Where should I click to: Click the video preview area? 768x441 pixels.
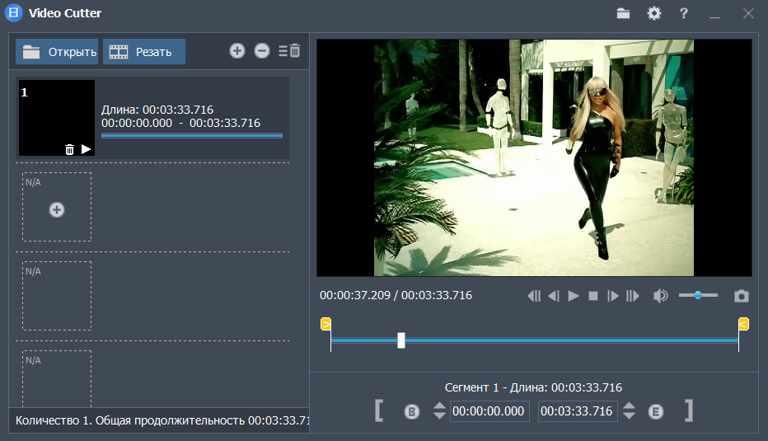pos(534,157)
